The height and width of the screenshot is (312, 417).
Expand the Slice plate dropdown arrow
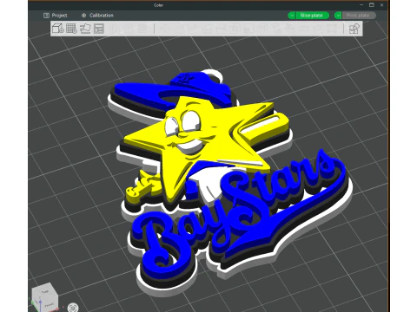click(292, 16)
